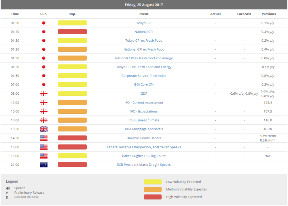Click the Germany flag on the GDP row
This screenshot has height=206, width=288.
(43, 93)
